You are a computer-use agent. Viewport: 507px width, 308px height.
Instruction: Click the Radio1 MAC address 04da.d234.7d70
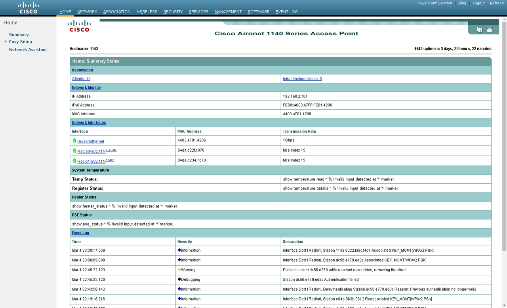(192, 160)
